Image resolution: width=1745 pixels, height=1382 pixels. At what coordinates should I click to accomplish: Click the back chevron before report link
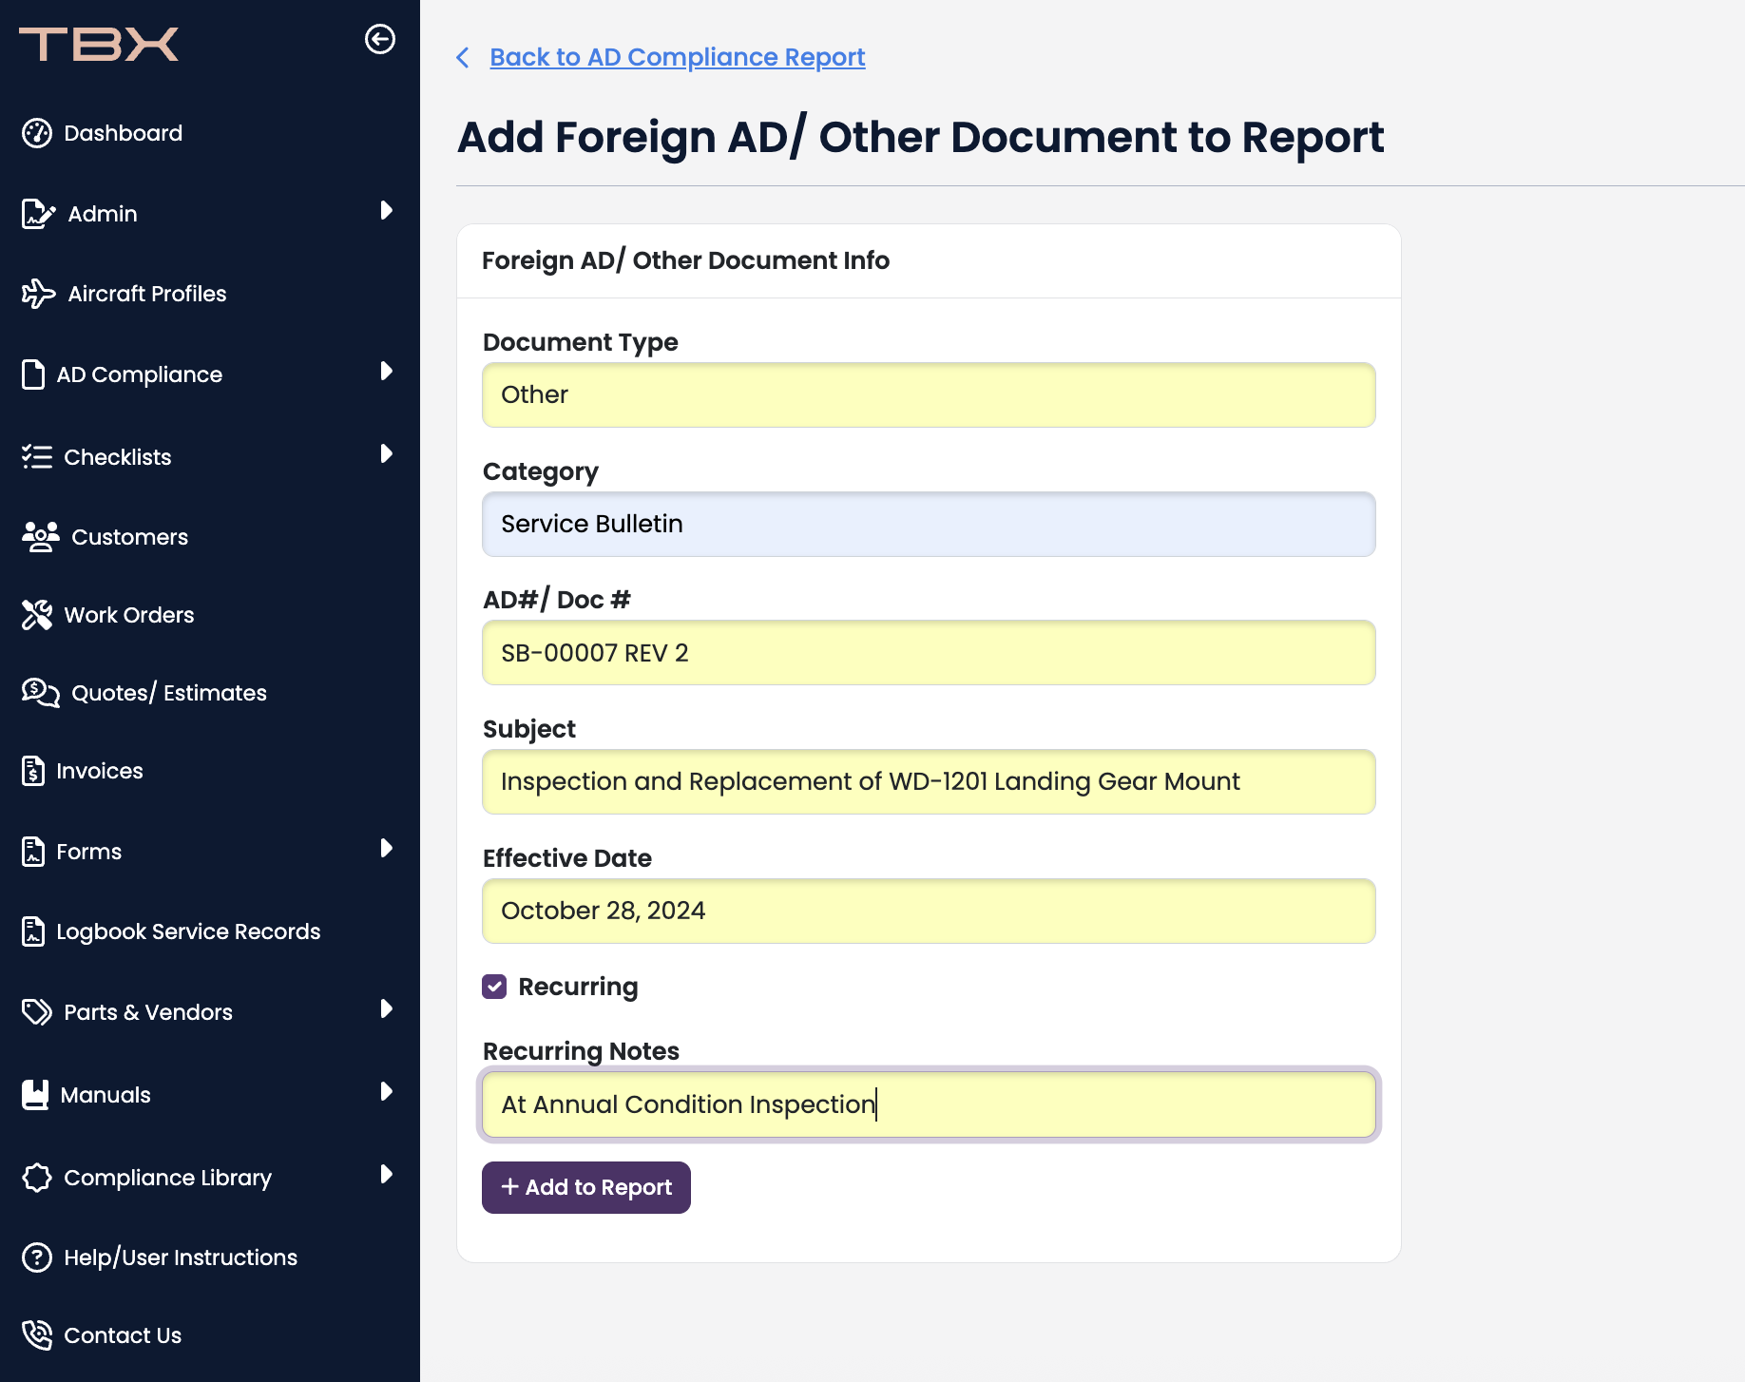coord(463,58)
